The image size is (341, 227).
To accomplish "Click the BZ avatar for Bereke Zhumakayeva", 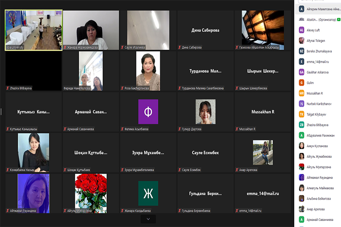I will tap(301, 51).
